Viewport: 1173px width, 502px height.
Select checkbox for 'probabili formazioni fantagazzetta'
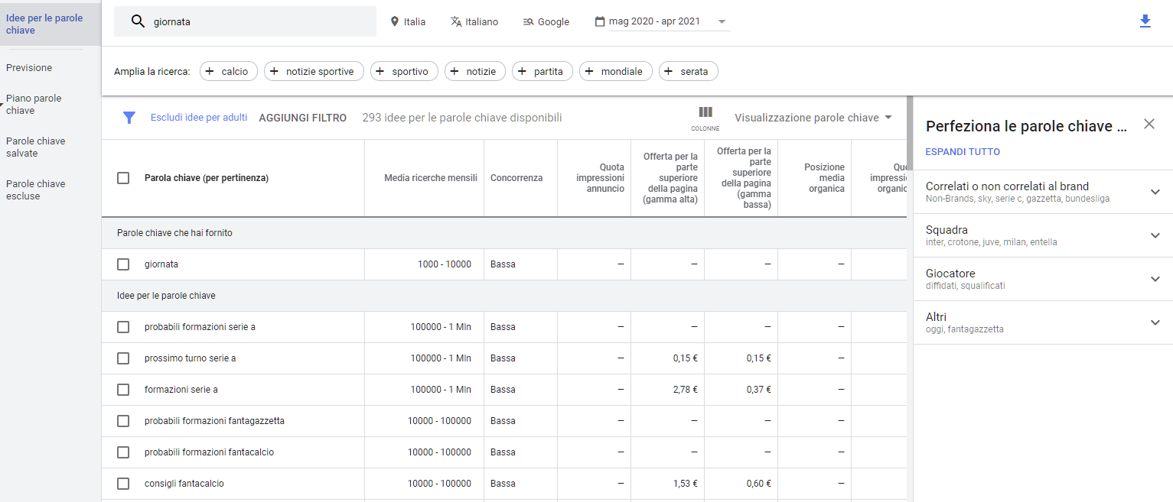pos(123,421)
